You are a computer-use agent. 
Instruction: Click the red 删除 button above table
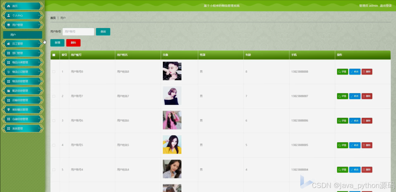pyautogui.click(x=73, y=43)
